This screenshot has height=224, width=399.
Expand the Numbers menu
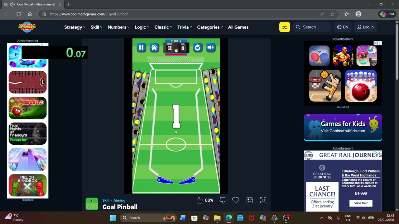(118, 27)
